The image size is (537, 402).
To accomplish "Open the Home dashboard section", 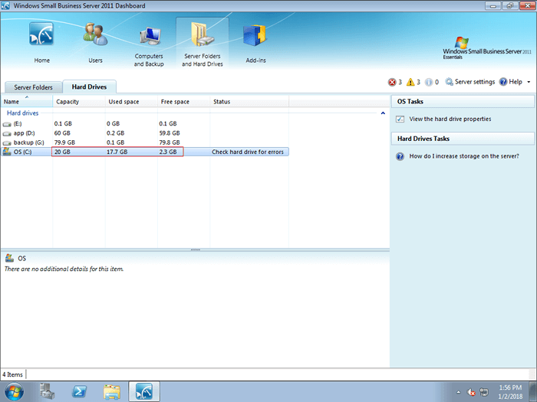I will pyautogui.click(x=41, y=43).
